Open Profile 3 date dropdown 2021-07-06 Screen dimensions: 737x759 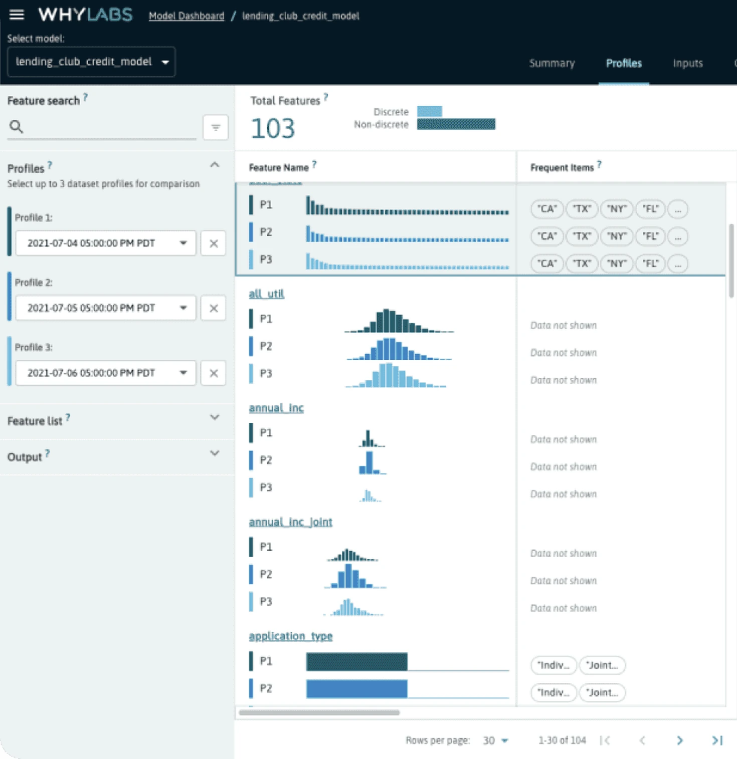(x=105, y=373)
